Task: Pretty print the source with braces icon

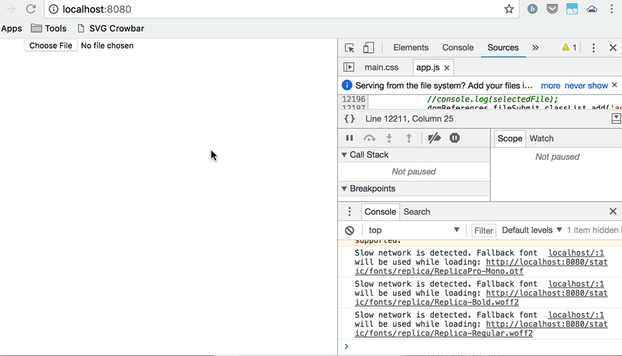Action: coord(349,119)
